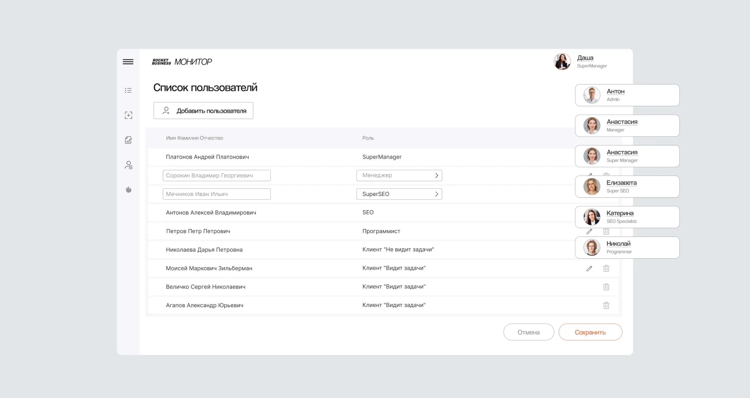Delete Величко Сергей Николаевич using trash icon

point(606,287)
